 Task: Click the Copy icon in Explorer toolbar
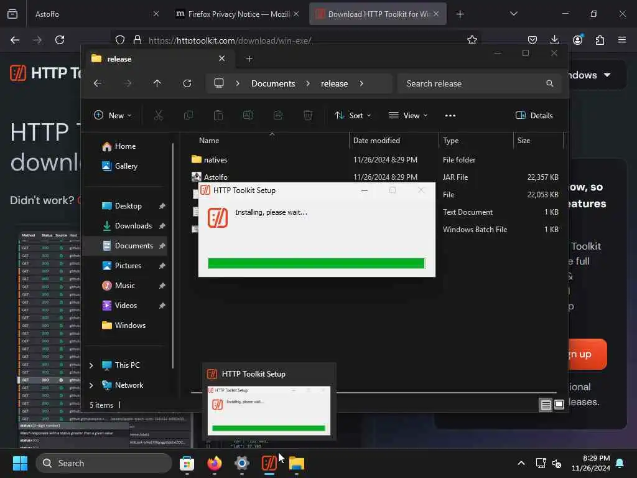[188, 115]
